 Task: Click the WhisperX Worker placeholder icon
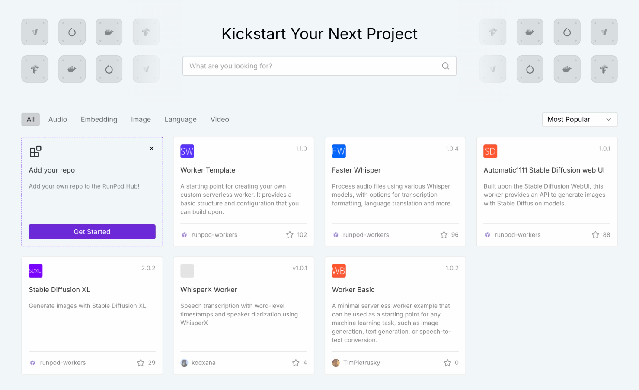(x=187, y=271)
